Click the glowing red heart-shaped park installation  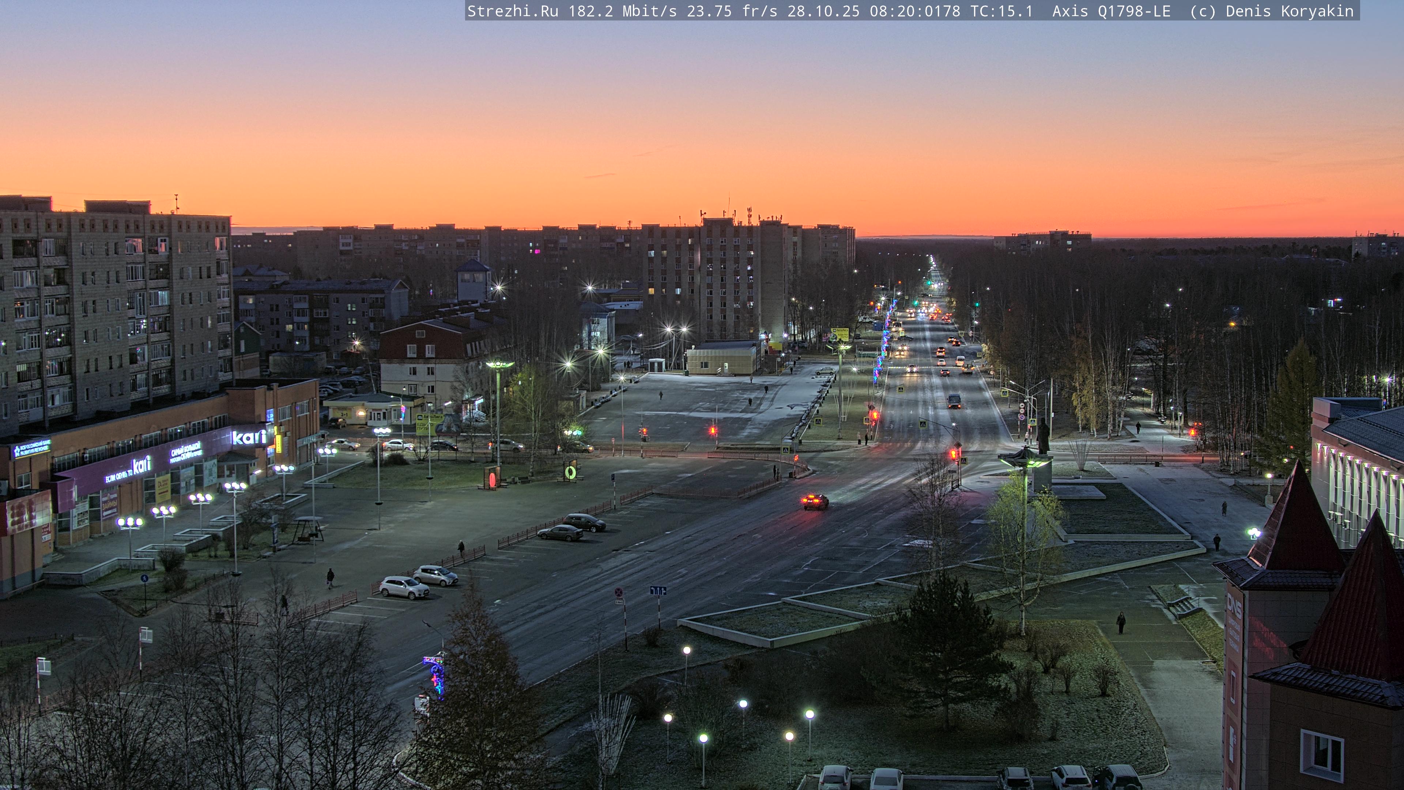point(492,479)
